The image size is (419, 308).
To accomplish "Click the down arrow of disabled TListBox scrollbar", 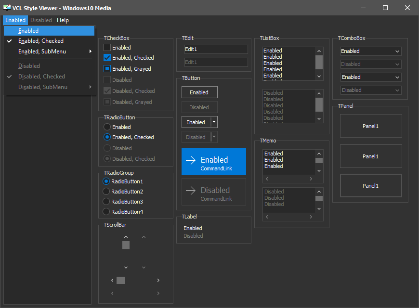I will [319, 118].
